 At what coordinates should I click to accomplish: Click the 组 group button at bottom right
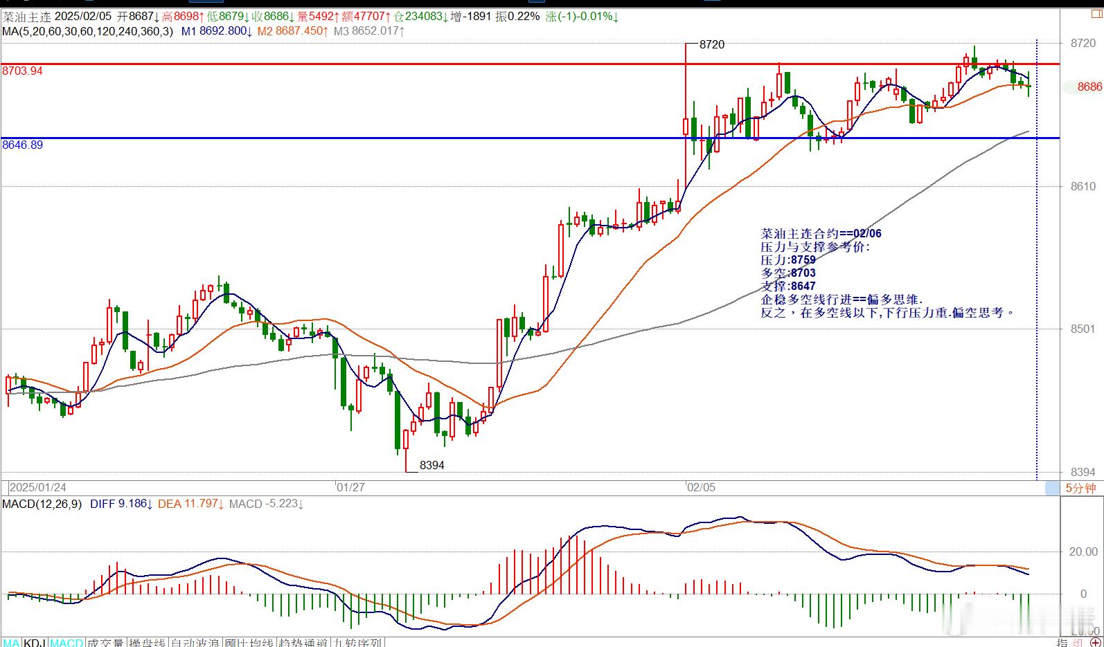tap(1078, 642)
